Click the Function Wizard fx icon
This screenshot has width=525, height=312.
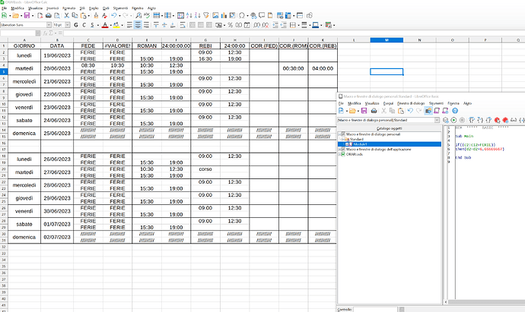tap(45, 33)
